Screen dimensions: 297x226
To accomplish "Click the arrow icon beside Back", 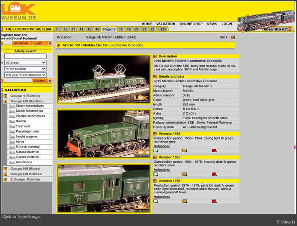I will click(x=233, y=37).
